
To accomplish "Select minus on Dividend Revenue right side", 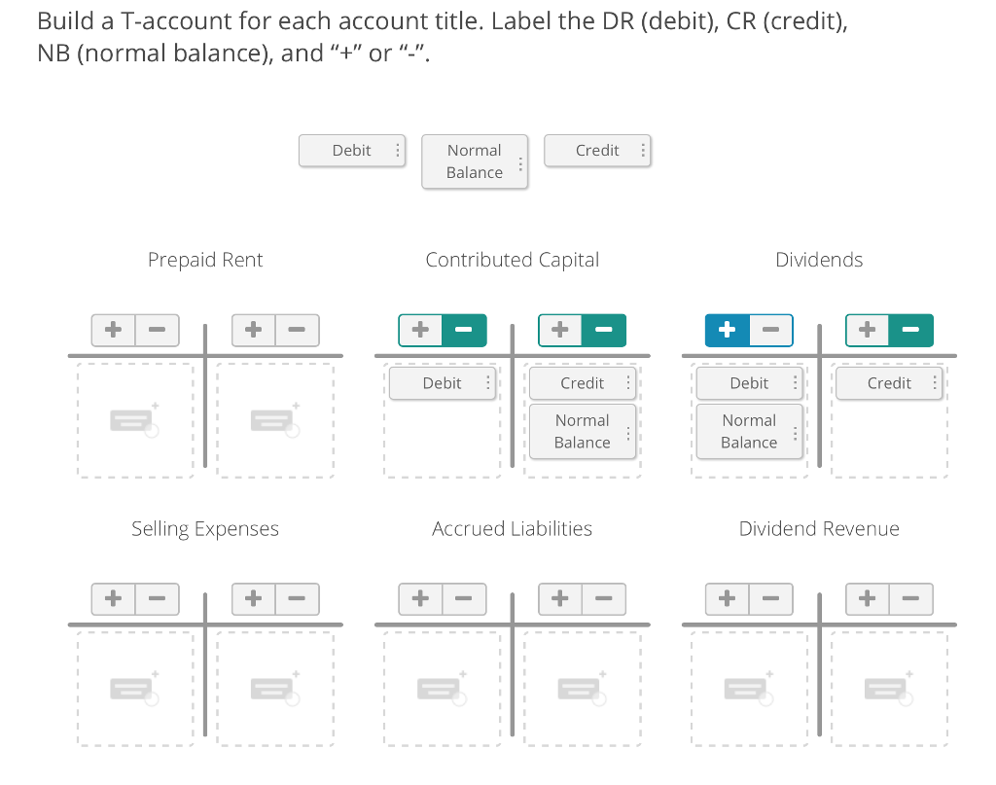I will 910,598.
